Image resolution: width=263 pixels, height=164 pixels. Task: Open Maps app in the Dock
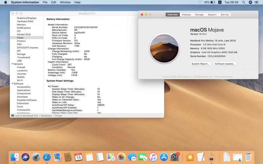[110, 157]
